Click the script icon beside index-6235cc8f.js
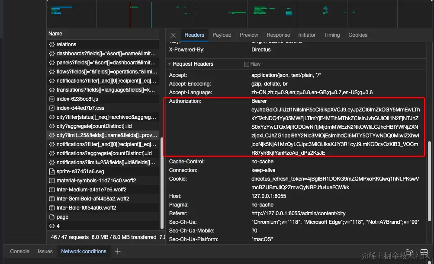Screen dimensions: 434x264 click(x=53, y=99)
